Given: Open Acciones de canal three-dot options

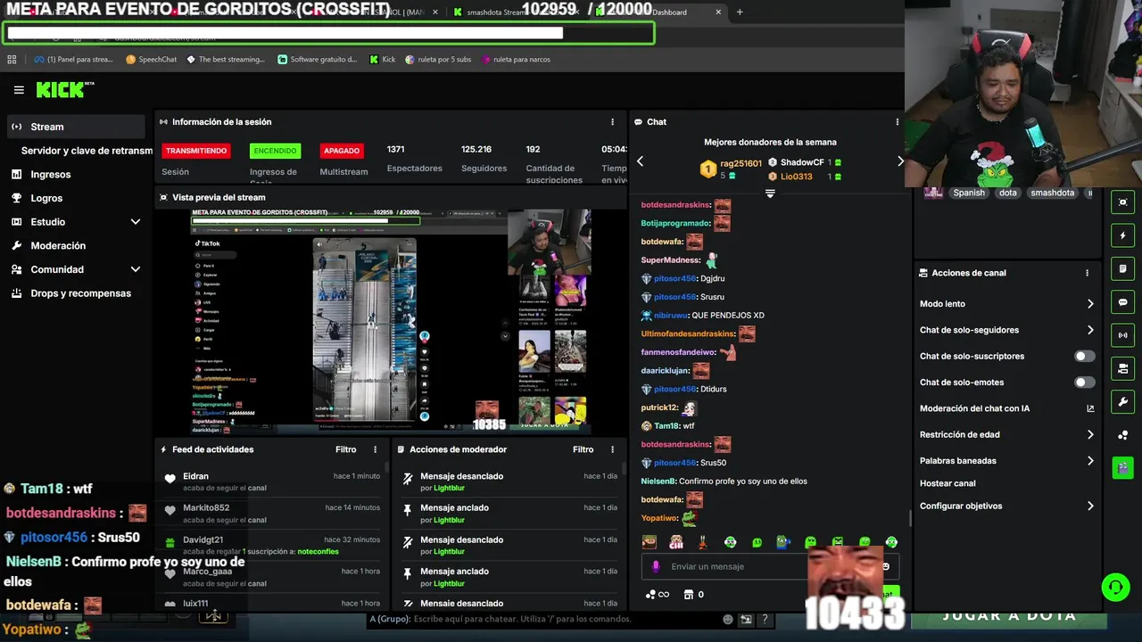Looking at the screenshot, I should tap(1087, 273).
